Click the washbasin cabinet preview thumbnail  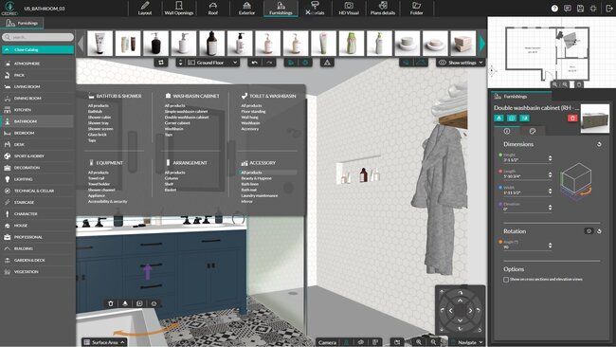tap(595, 119)
